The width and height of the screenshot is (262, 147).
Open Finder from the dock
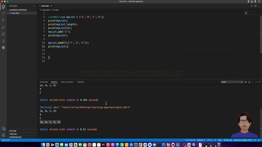(43, 145)
